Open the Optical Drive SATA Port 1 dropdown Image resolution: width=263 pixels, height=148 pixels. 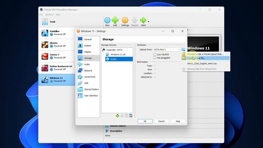tap(167, 49)
